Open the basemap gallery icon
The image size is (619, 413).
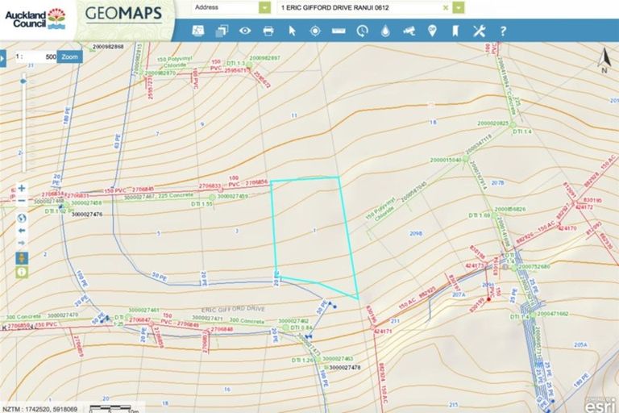[198, 31]
